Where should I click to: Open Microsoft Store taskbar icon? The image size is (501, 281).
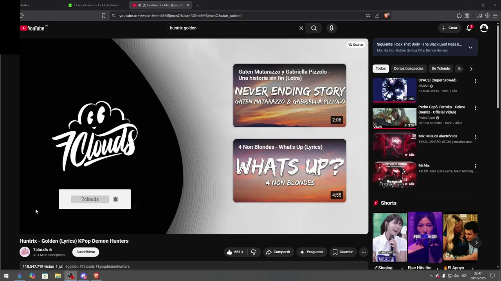click(x=45, y=276)
